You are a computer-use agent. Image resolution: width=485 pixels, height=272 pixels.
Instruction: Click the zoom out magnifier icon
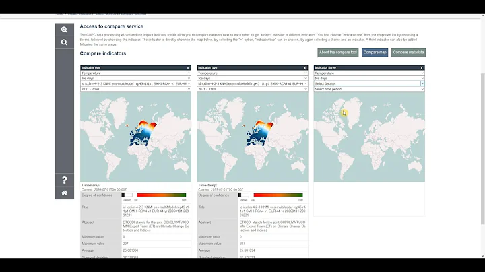(x=65, y=42)
